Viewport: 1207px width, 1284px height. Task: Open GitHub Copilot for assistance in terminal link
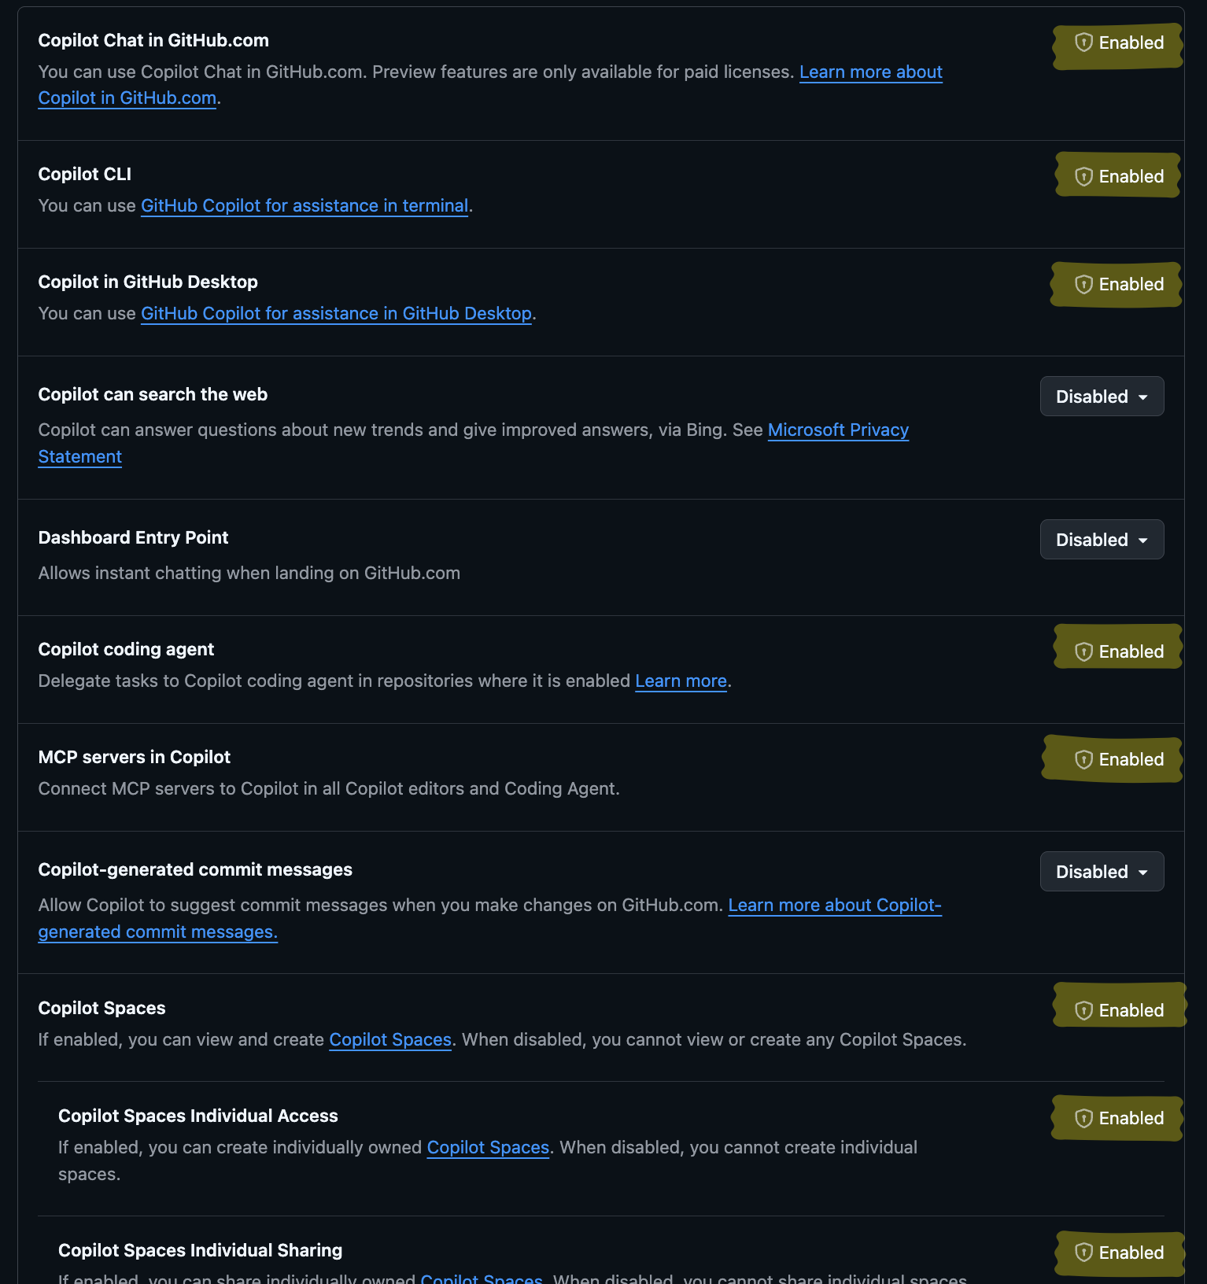(305, 206)
